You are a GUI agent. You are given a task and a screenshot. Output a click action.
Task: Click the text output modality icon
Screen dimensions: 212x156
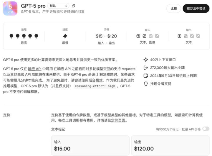[x=180, y=36]
